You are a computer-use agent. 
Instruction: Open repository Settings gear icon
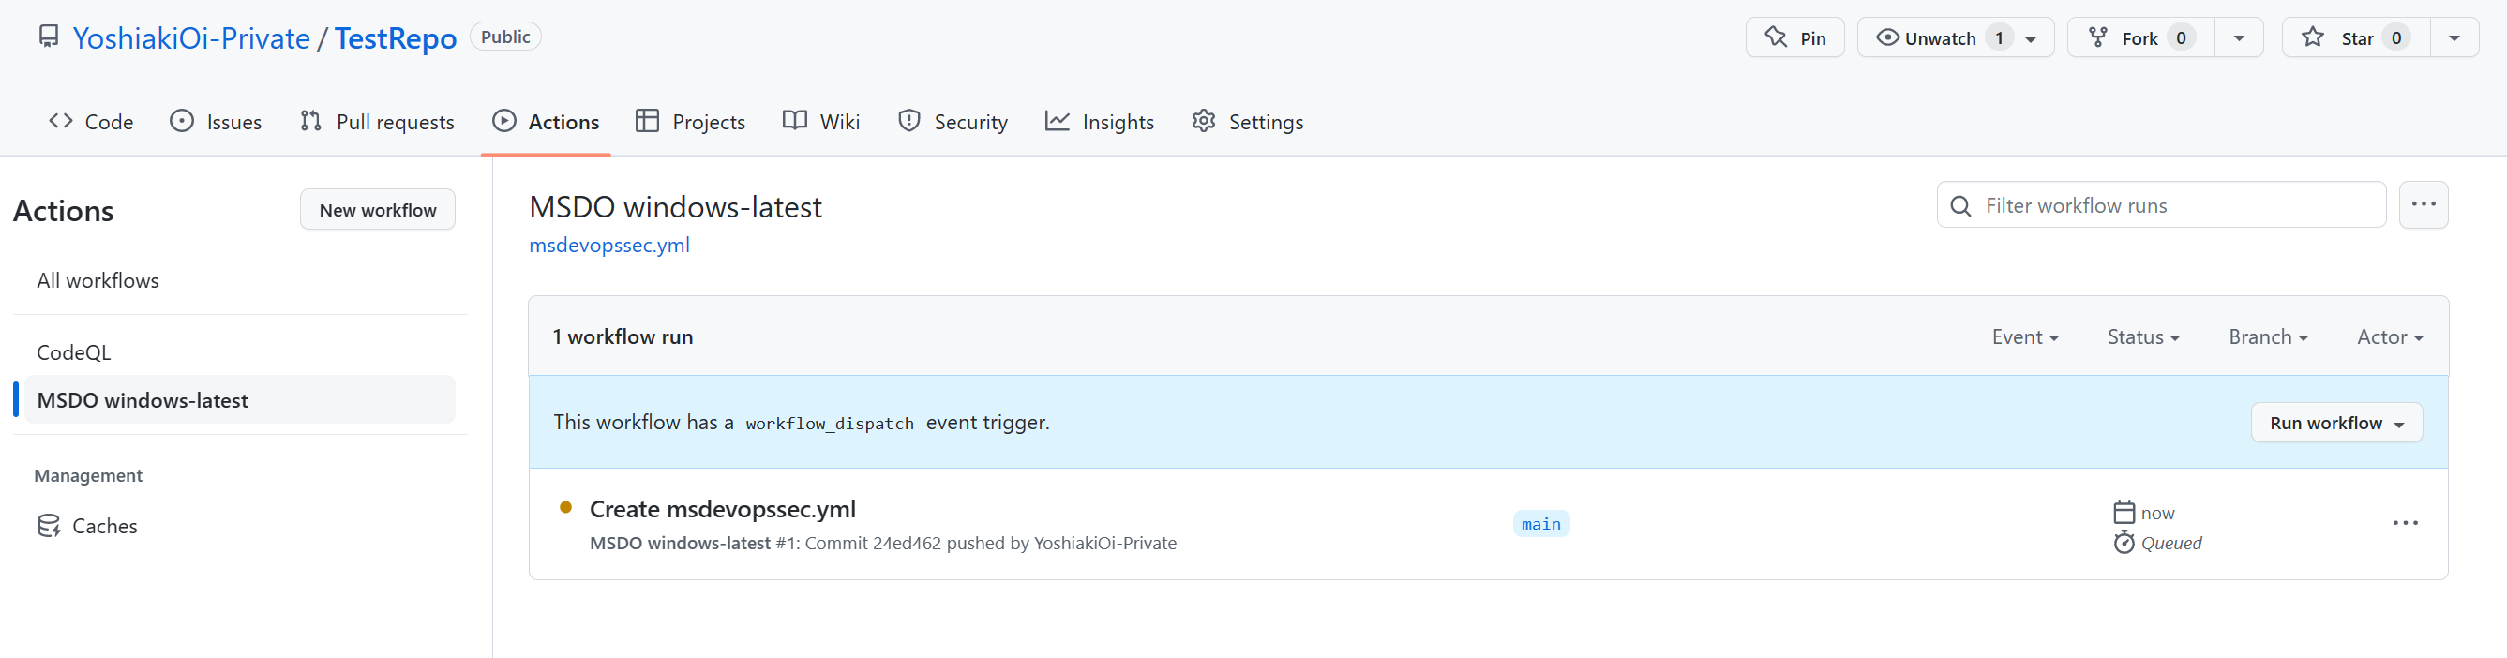tap(1203, 121)
